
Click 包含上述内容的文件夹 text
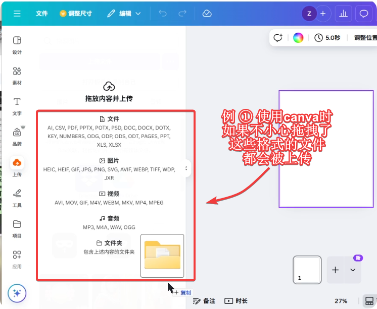click(109, 252)
